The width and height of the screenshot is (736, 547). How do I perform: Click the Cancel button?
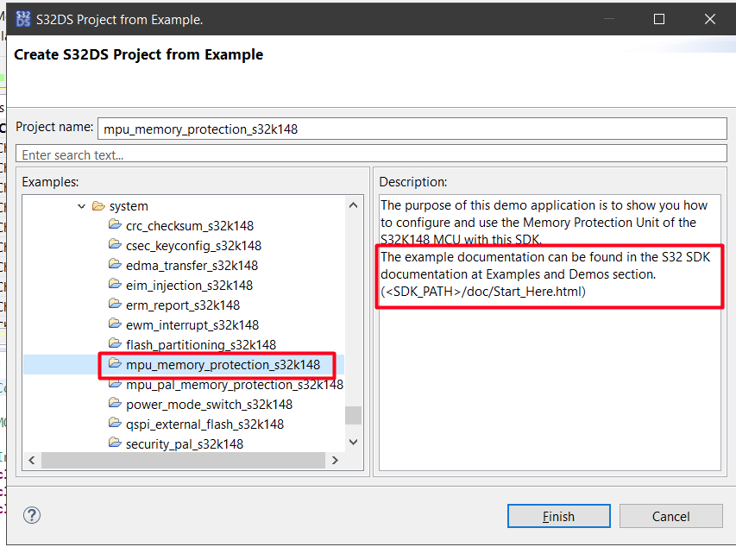[670, 516]
